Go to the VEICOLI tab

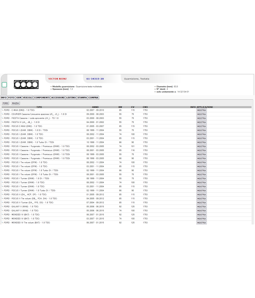point(28,98)
